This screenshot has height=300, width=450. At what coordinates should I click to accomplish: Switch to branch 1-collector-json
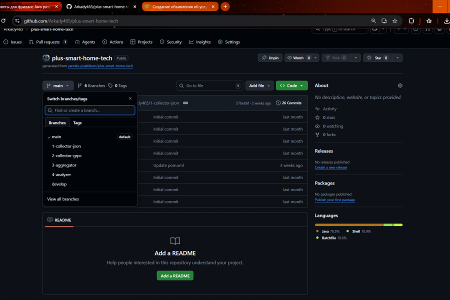pos(90,146)
